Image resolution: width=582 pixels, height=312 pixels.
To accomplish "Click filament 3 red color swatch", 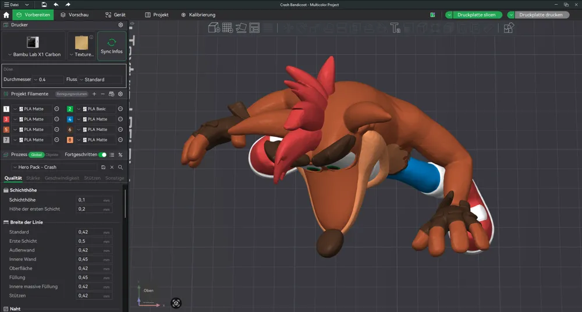I will (x=6, y=119).
